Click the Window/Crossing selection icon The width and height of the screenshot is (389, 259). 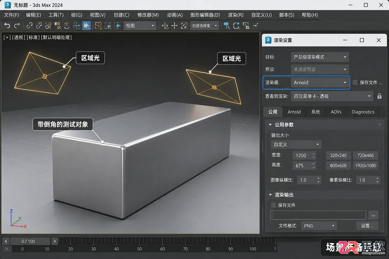(x=108, y=26)
